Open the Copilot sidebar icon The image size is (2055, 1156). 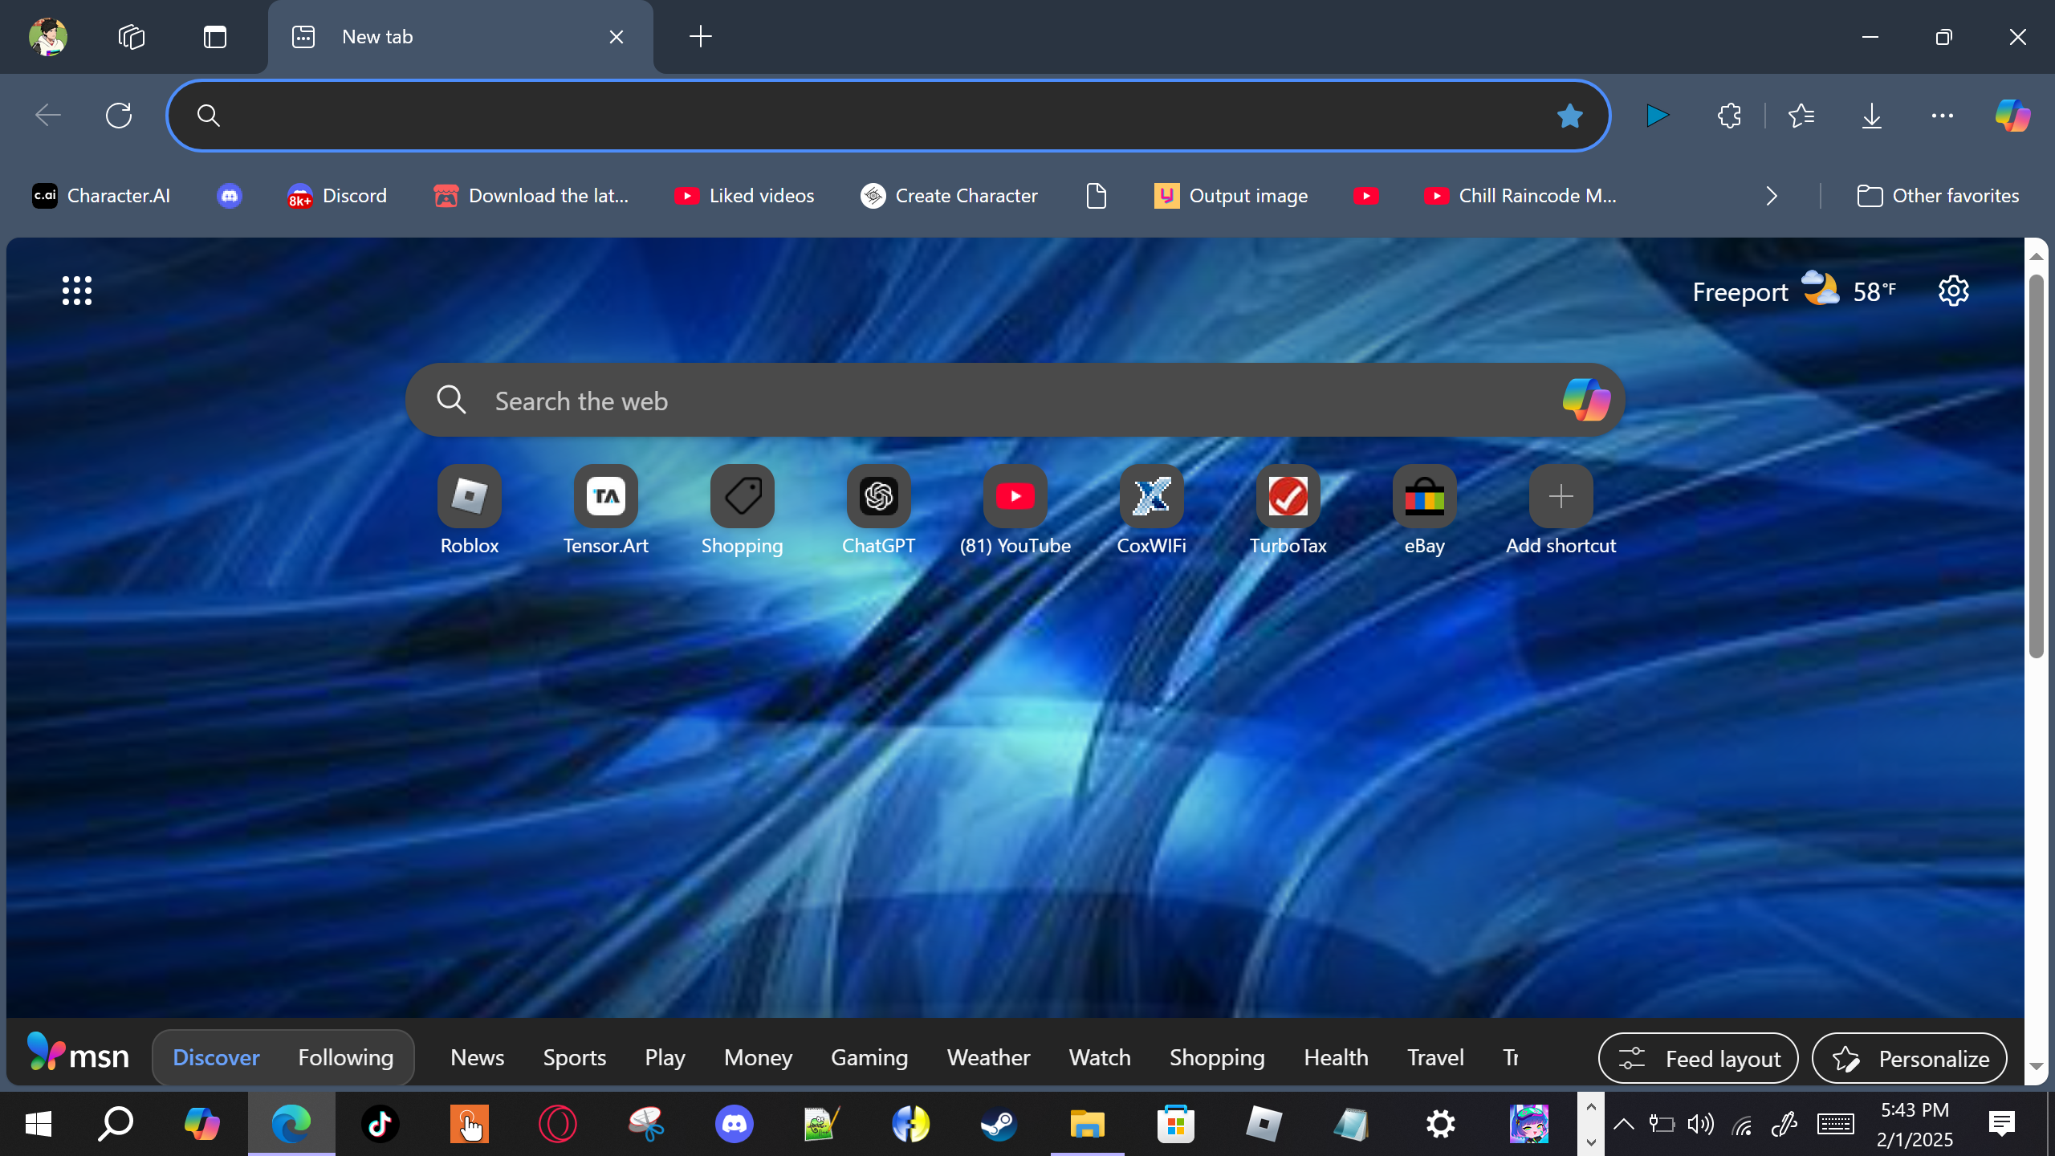pos(2012,116)
